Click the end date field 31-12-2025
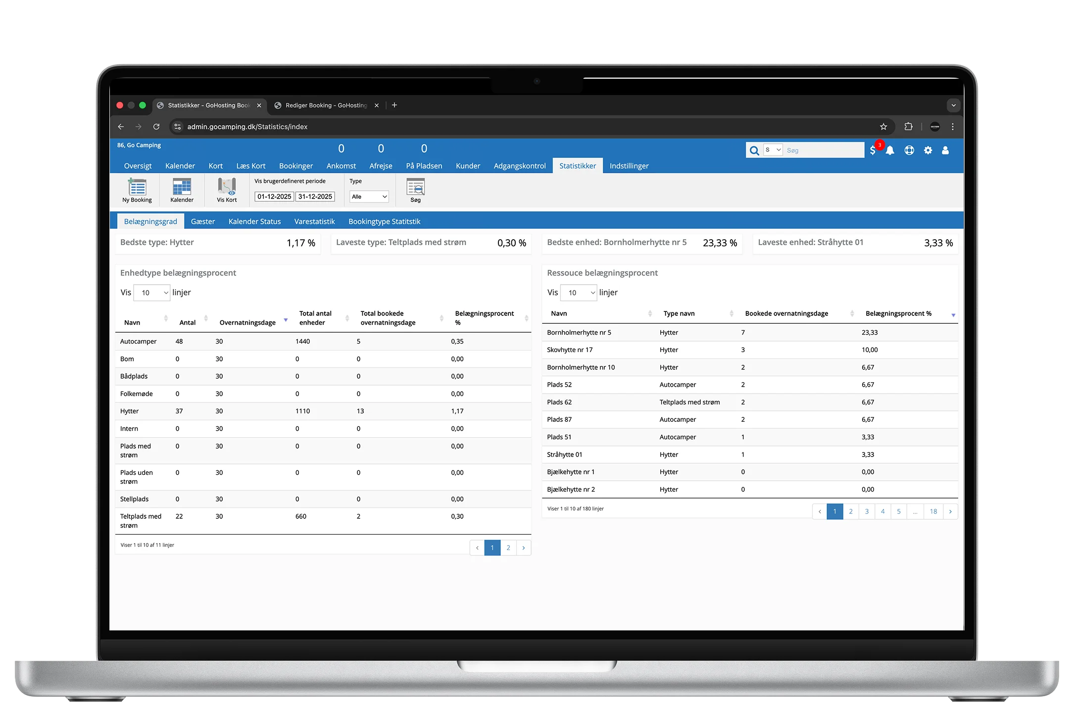1074x708 pixels. (315, 197)
